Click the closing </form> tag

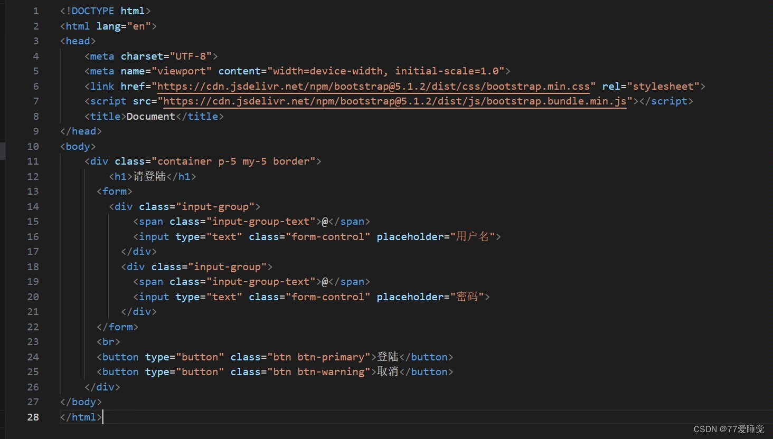tap(118, 327)
